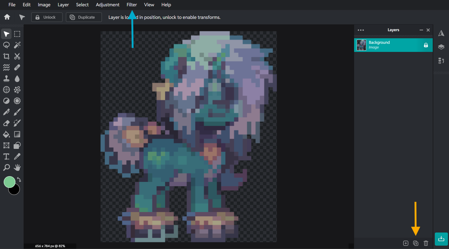Select the Background layer row name

[x=379, y=42]
